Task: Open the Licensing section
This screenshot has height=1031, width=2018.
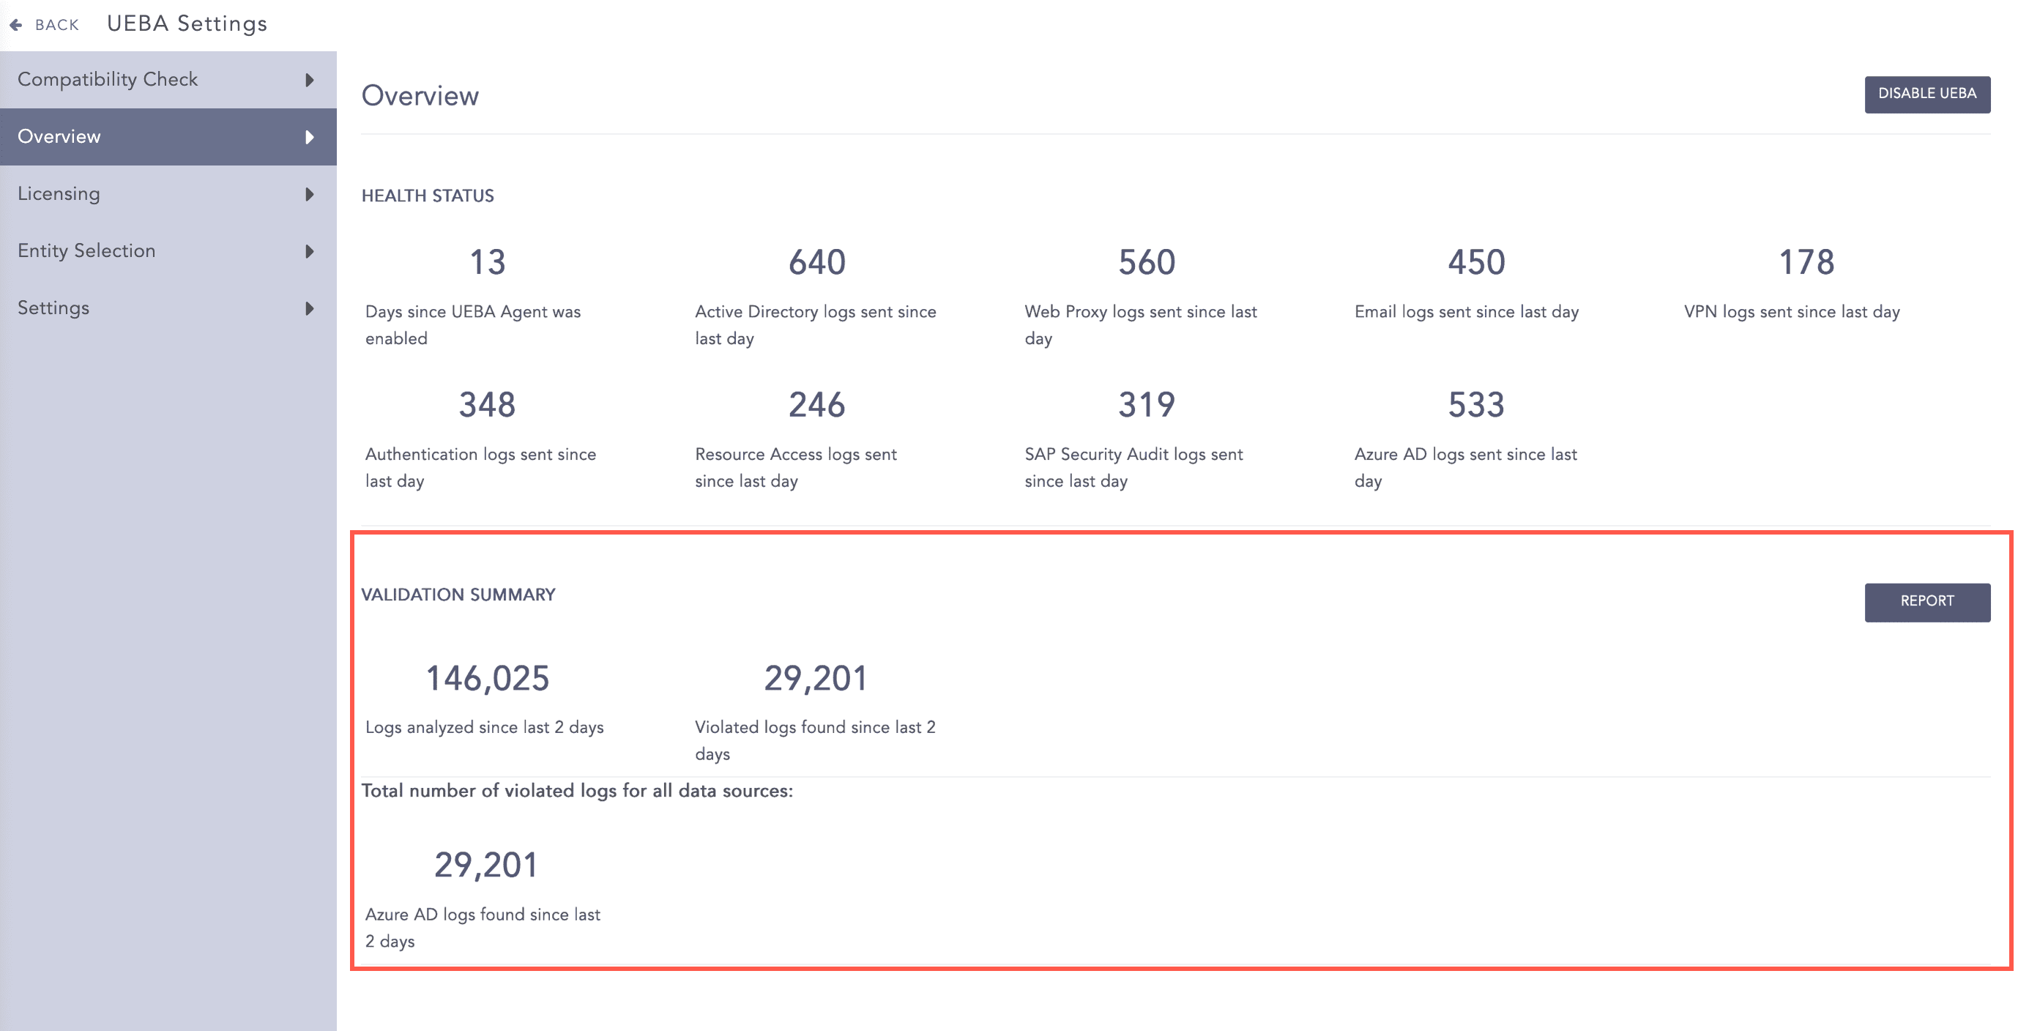Action: pyautogui.click(x=59, y=193)
